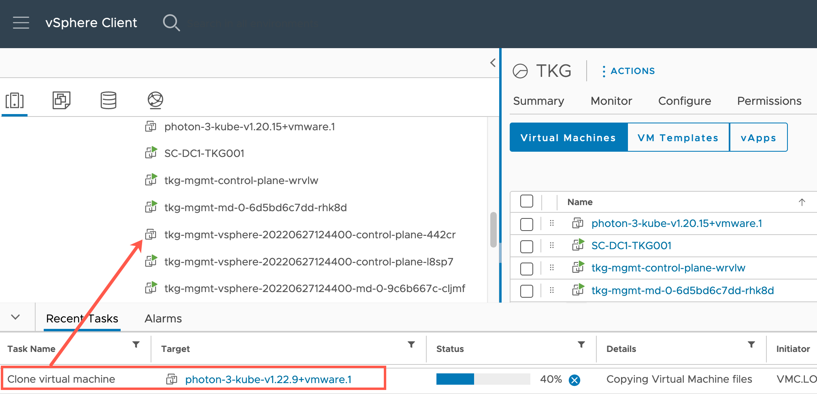Click the 'Copying Virtual Machine files' details cell
The height and width of the screenshot is (394, 817).
[x=679, y=379]
